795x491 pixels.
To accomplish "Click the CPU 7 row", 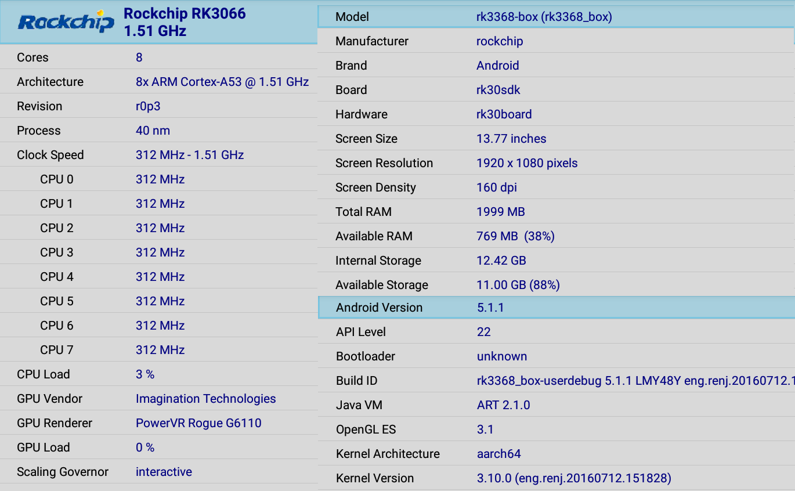I will tap(158, 350).
